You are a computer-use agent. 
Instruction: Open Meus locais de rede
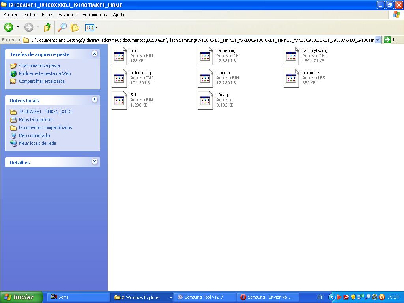(x=37, y=143)
